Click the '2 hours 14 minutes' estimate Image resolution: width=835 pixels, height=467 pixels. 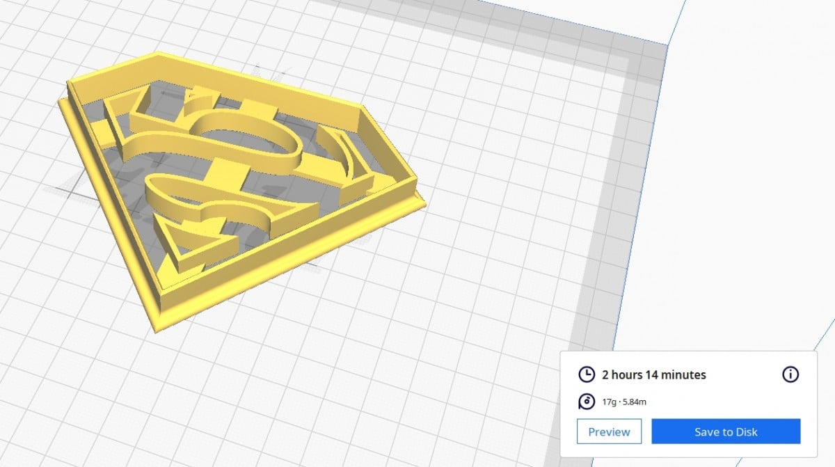[654, 375]
